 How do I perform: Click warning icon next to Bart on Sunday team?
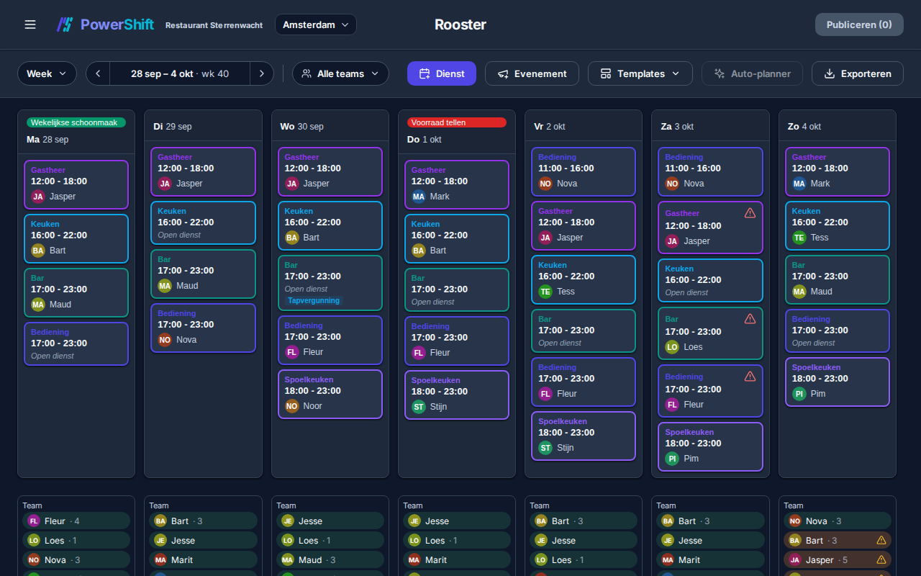pyautogui.click(x=881, y=540)
